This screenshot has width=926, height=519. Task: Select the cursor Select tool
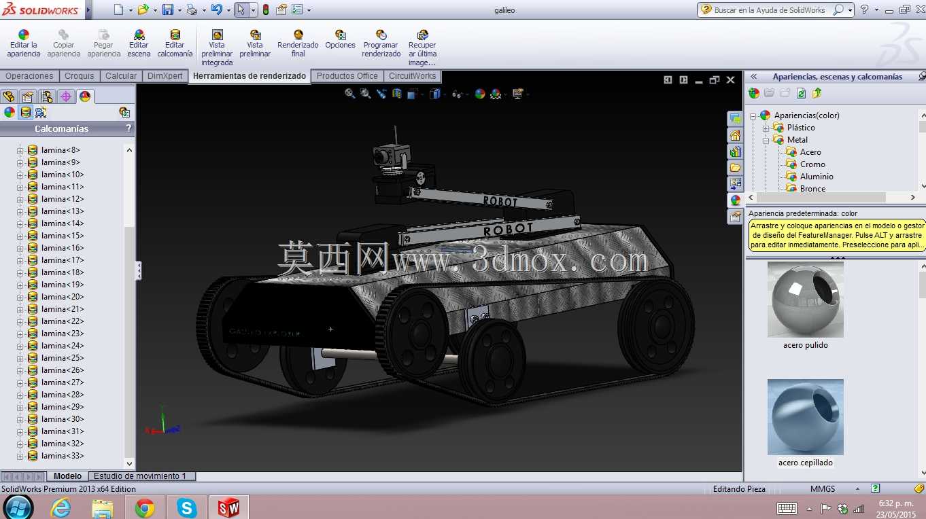(241, 10)
